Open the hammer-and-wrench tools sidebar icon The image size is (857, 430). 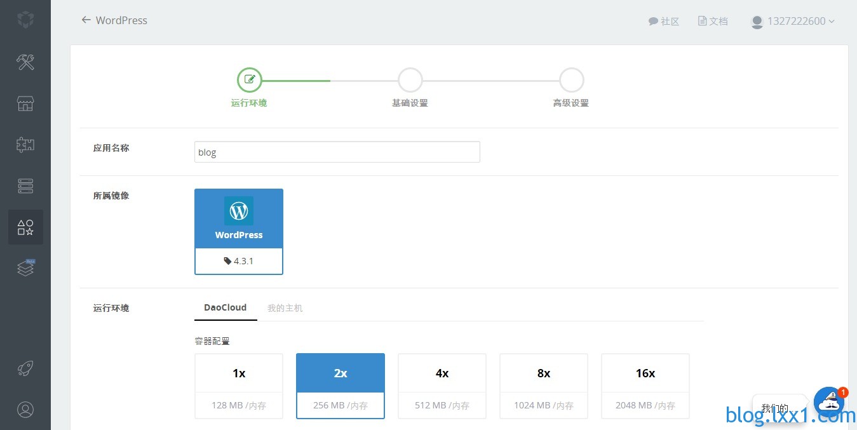[x=25, y=62]
